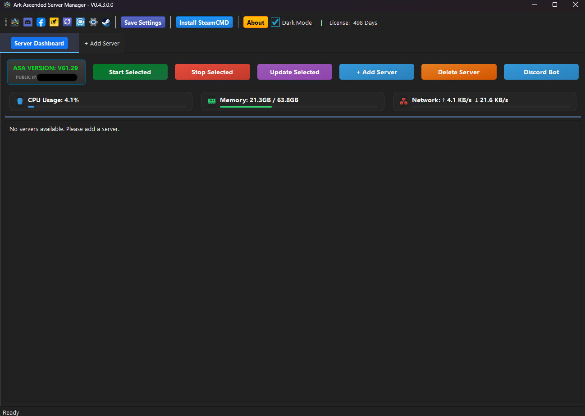
Task: Click the PUBLIC IP label
Action: [26, 77]
